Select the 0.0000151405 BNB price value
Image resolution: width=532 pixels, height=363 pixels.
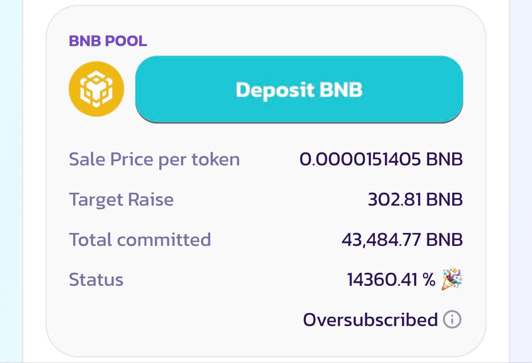click(381, 159)
